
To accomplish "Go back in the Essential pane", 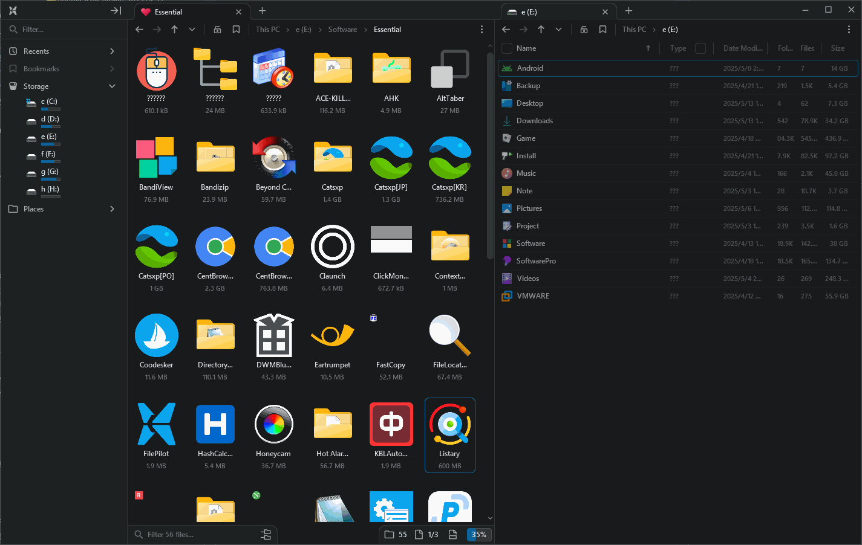I will click(x=140, y=30).
